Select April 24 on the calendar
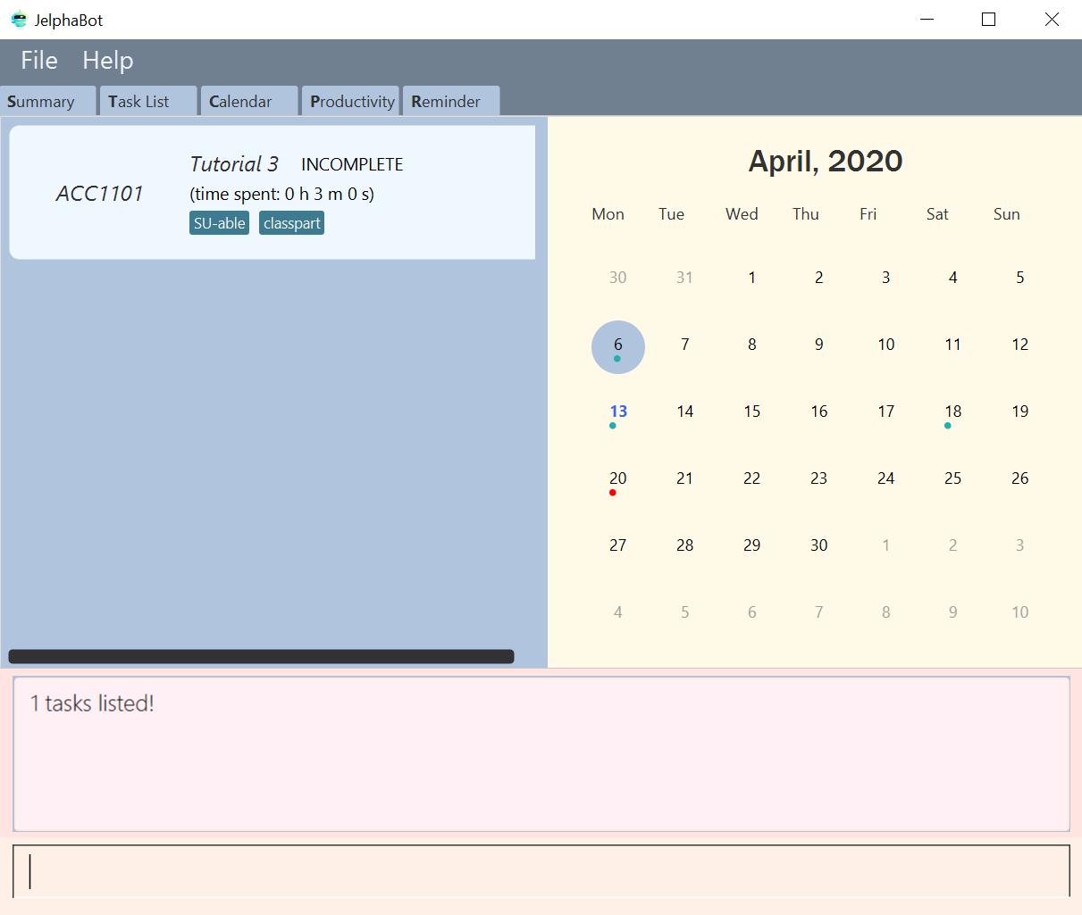Image resolution: width=1082 pixels, height=915 pixels. (x=885, y=478)
